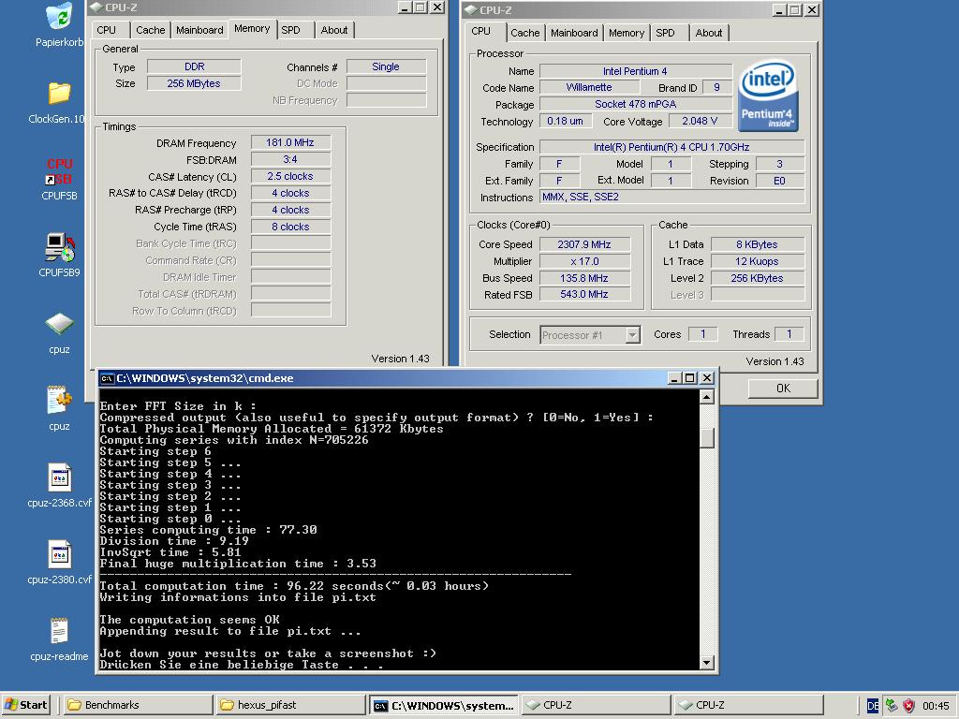Viewport: 959px width, 719px height.
Task: Open CPU tab in left CPU-Z window
Action: tap(107, 30)
